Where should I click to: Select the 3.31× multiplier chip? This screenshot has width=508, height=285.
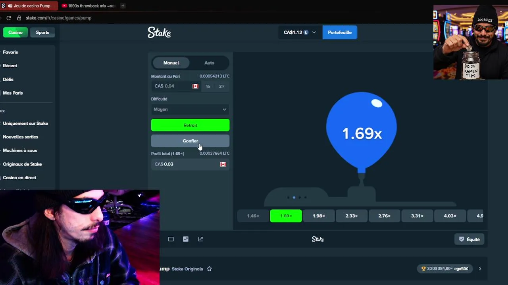click(x=417, y=216)
